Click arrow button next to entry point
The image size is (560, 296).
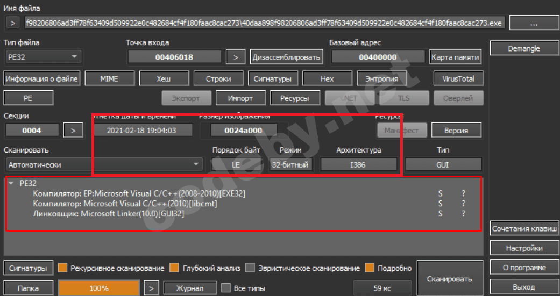click(x=236, y=57)
